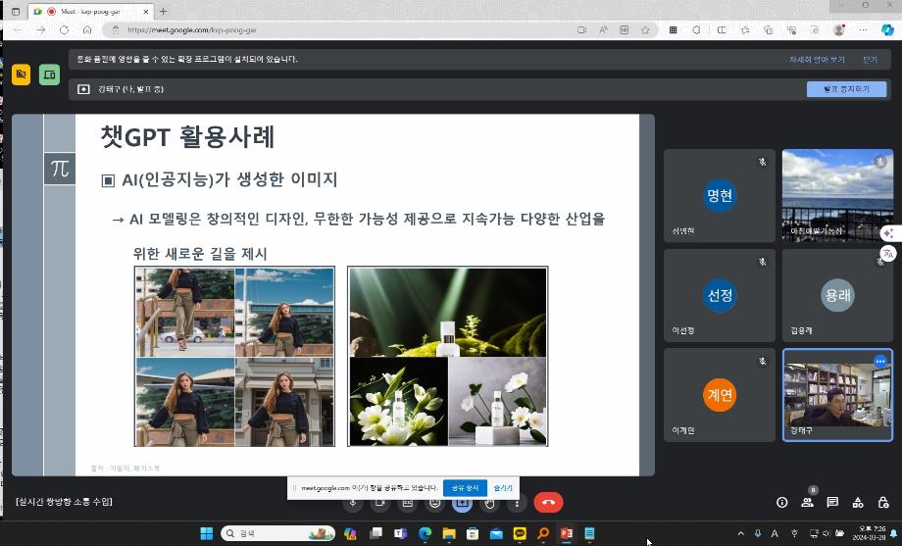Click the red leave call button

tap(548, 502)
